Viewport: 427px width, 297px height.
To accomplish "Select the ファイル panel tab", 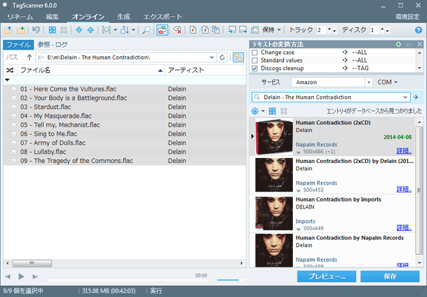I will 18,45.
